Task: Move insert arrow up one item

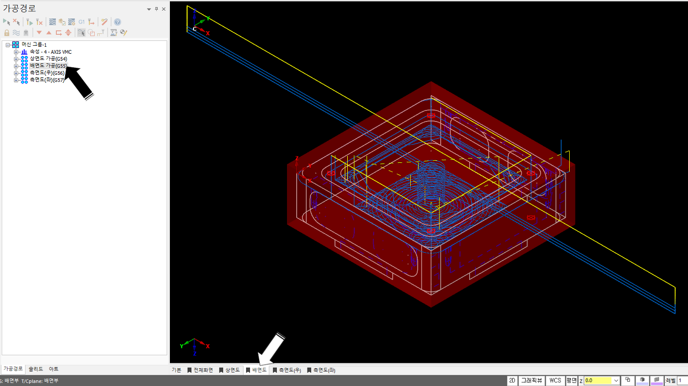Action: click(49, 33)
